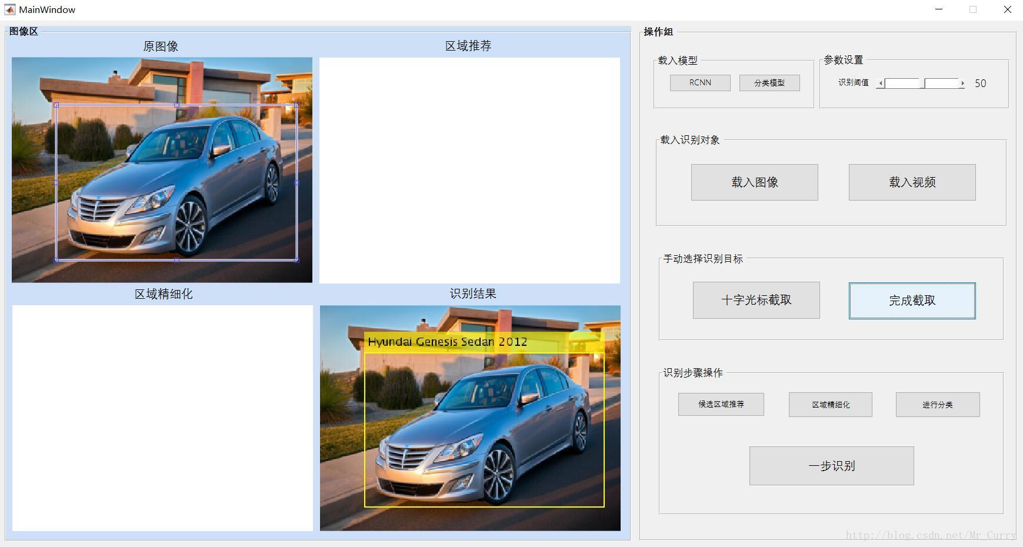Click top-left handle of selection rectangle
Screen dimensions: 1023x547
[x=56, y=105]
